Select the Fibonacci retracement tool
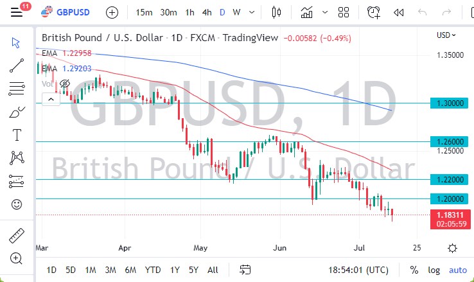 [x=17, y=88]
